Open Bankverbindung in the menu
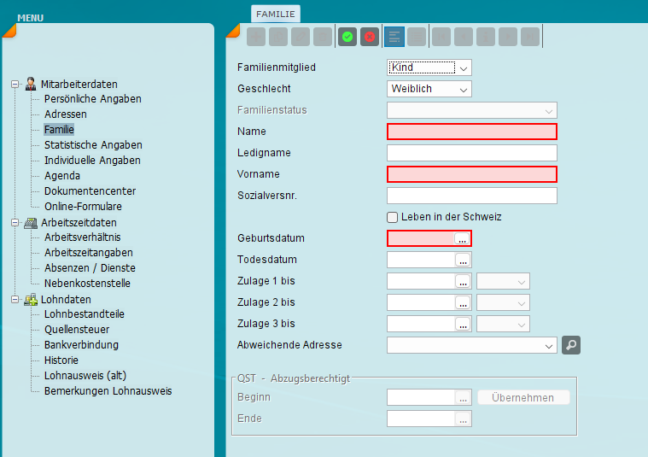 (x=81, y=344)
